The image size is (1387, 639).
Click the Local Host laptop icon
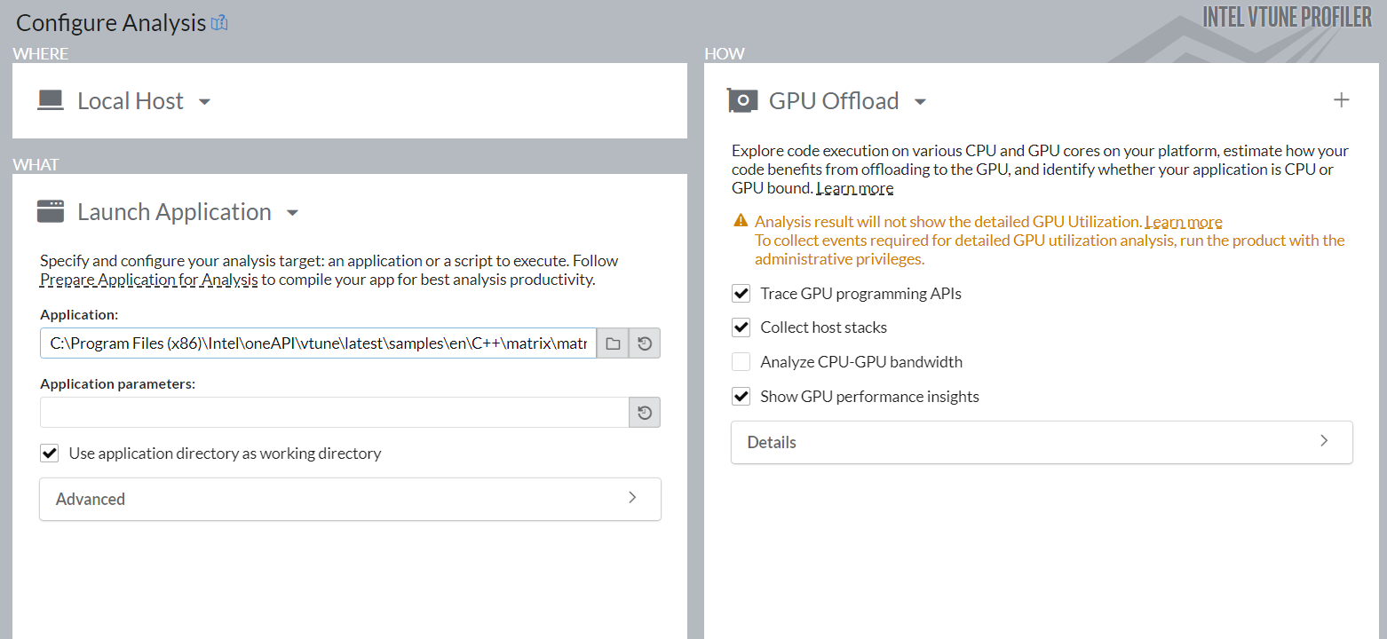click(51, 100)
